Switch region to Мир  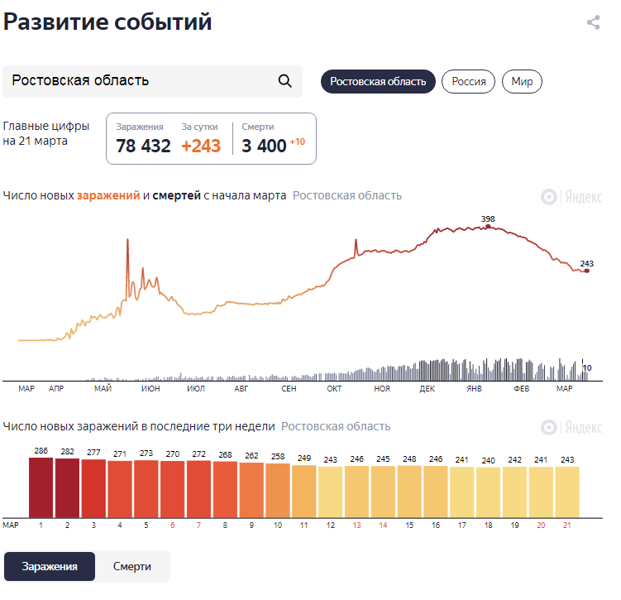522,82
